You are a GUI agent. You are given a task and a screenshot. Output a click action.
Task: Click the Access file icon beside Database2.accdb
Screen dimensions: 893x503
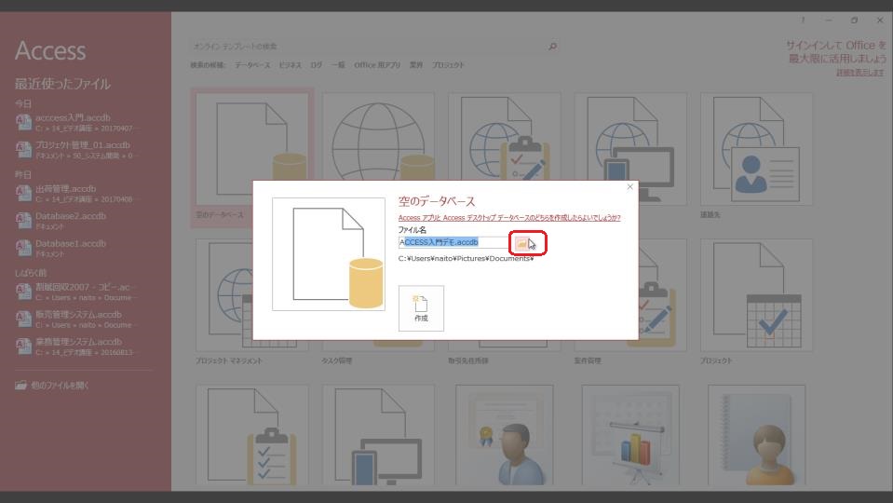click(23, 221)
